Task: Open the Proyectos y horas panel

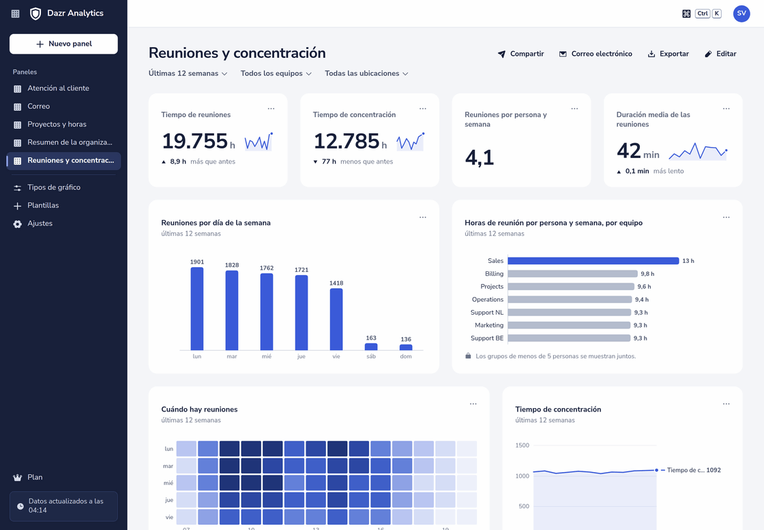Action: (63, 125)
